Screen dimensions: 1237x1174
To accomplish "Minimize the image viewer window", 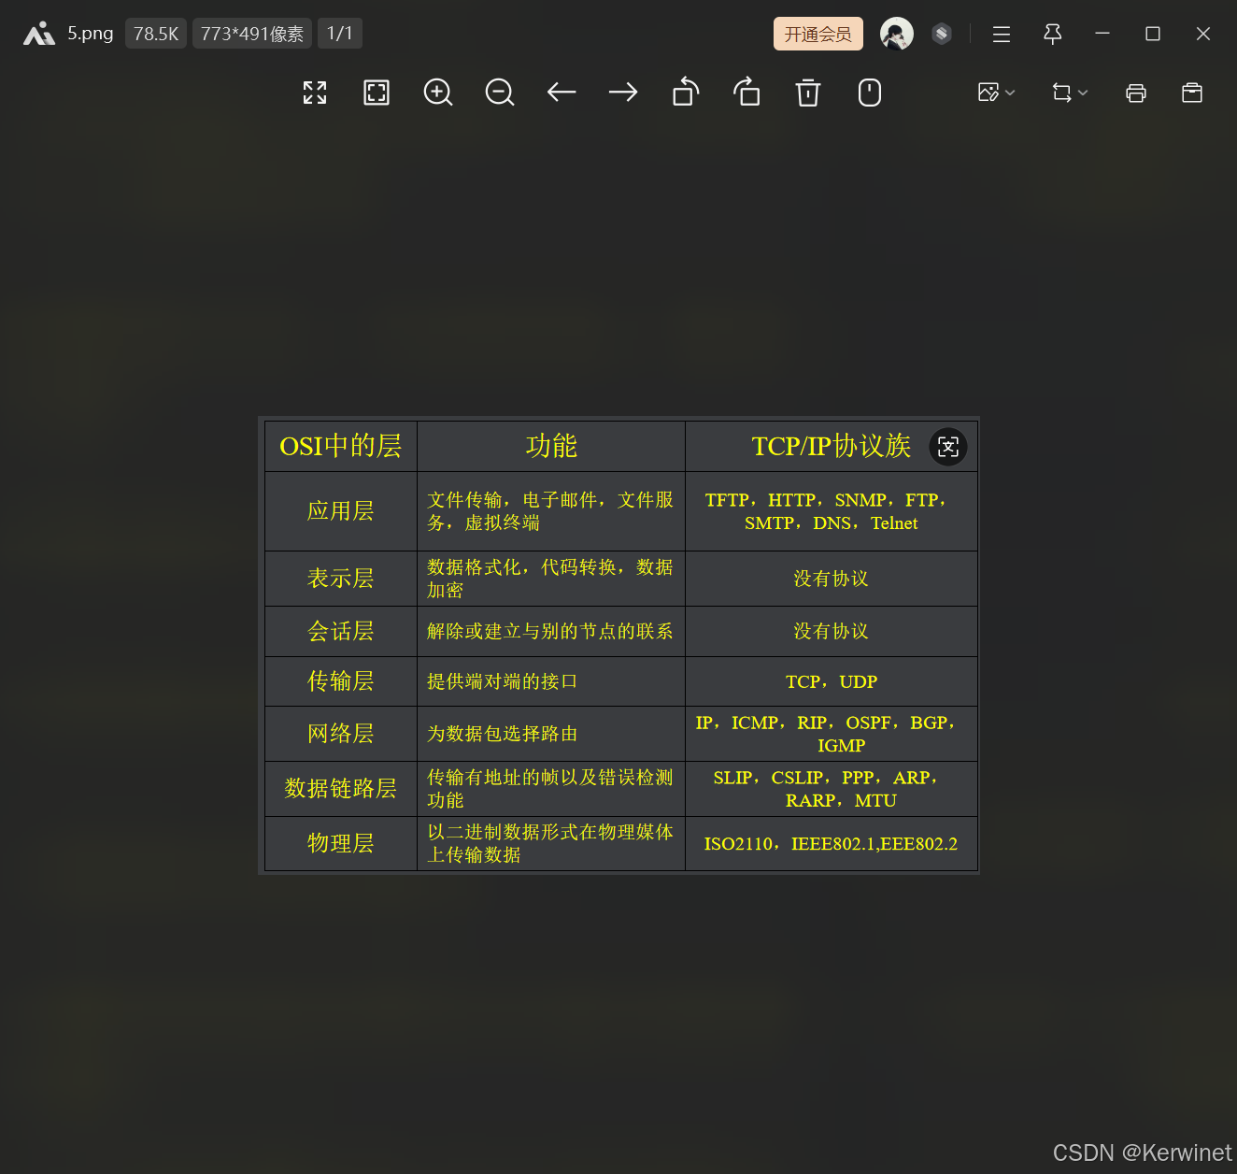I will (x=1102, y=34).
